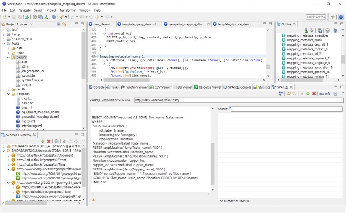The image size is (346, 213).
Task: Select job.geospatial.jar in plugins folder
Action: click(x=33, y=71)
